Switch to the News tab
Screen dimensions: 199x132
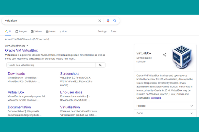[51, 31]
